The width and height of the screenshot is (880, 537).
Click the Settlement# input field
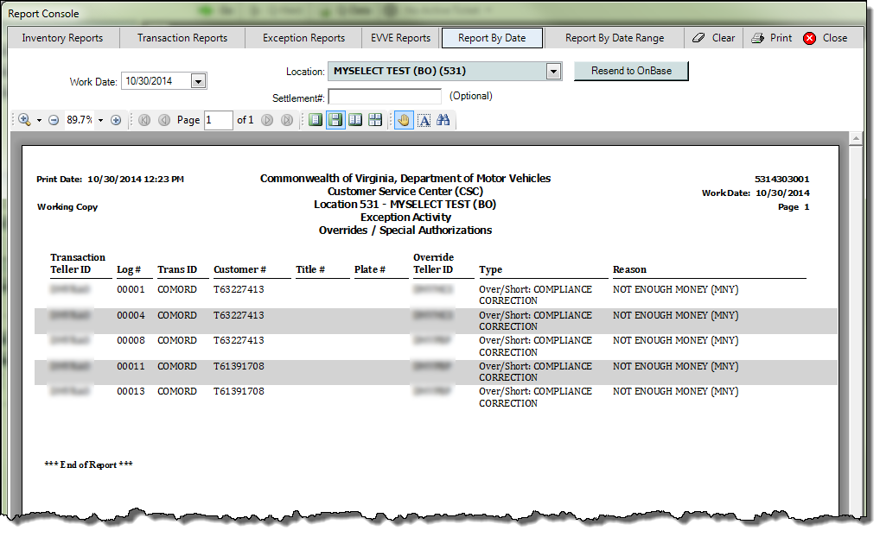pos(385,97)
